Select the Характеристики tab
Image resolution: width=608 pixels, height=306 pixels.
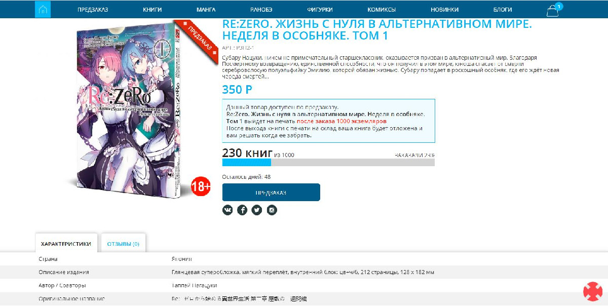coord(66,243)
